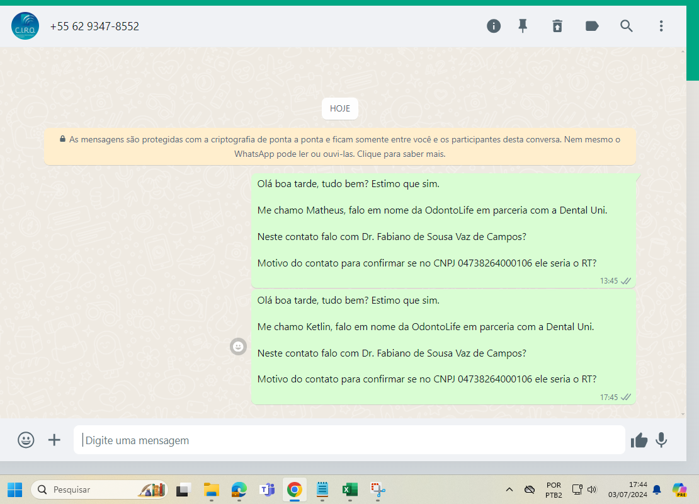Click the 17:45 message timestamp
699x504 pixels.
coord(608,398)
